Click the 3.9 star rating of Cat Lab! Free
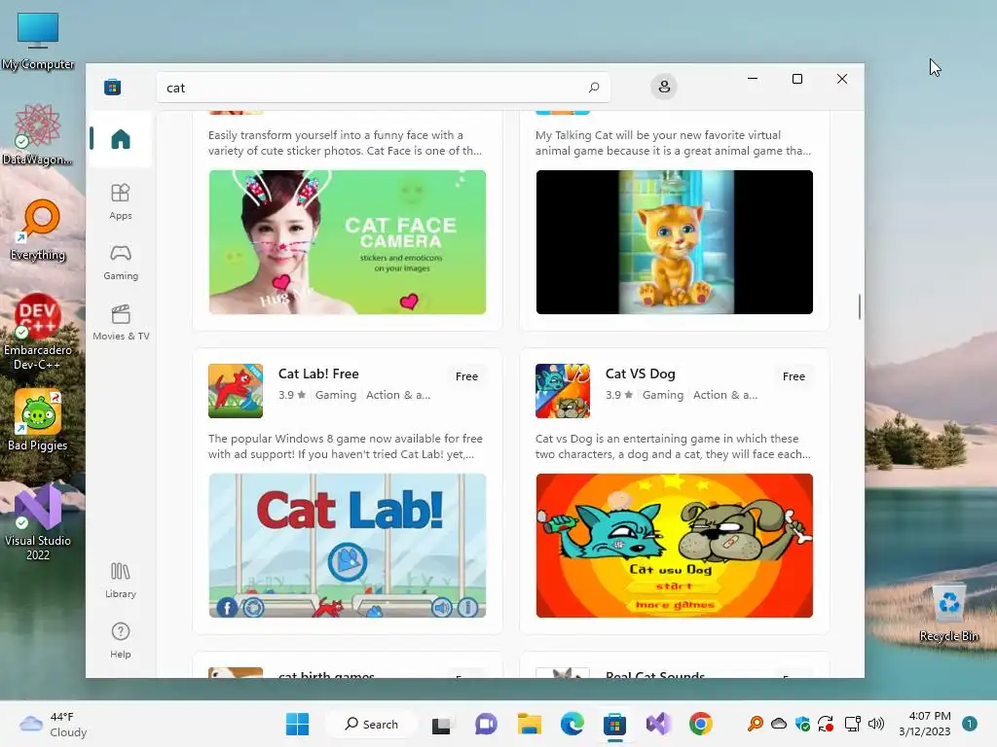 pos(292,395)
